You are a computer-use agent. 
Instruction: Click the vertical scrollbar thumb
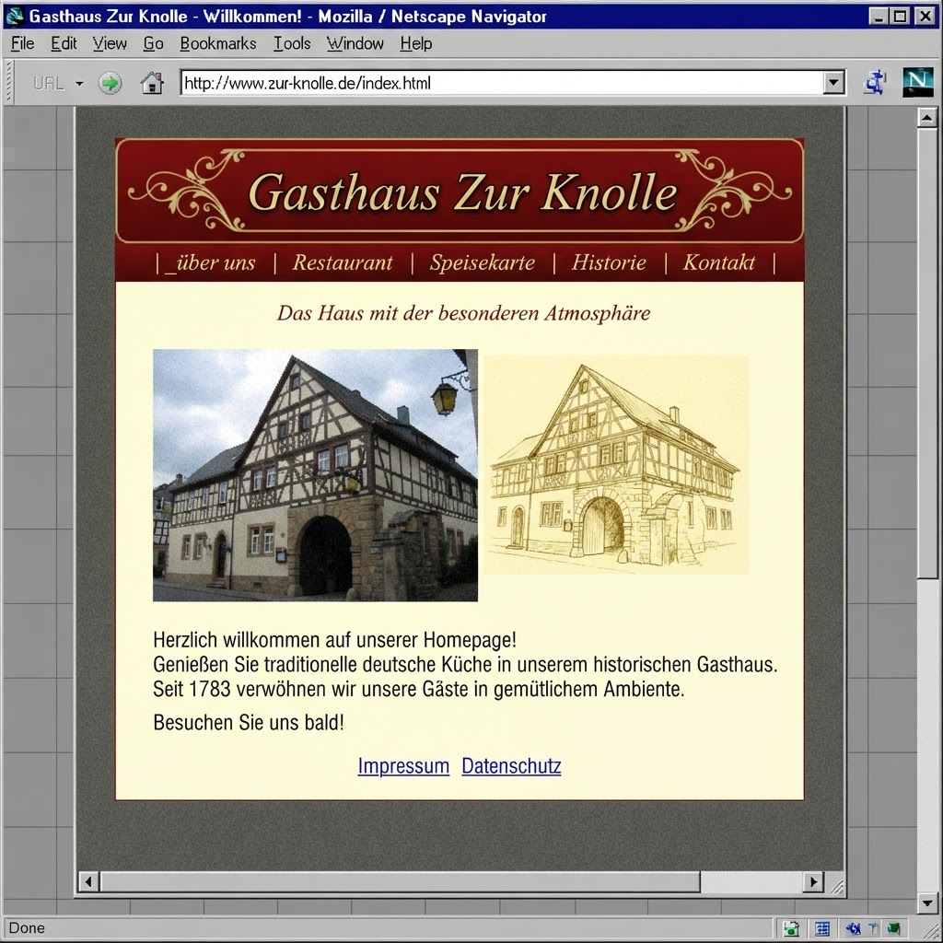click(926, 353)
